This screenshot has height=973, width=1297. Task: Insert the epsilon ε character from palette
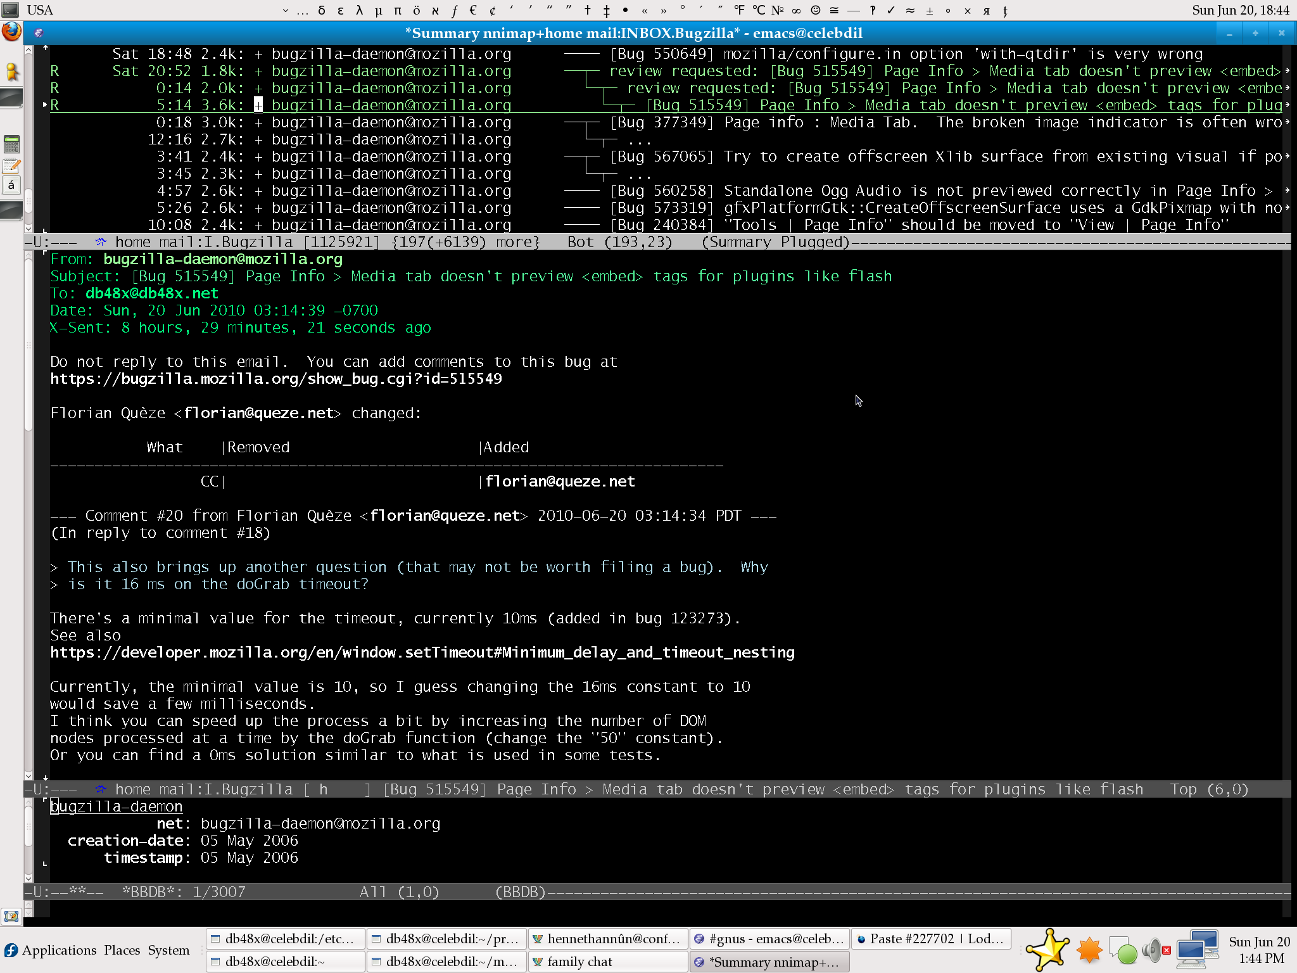pos(341,10)
